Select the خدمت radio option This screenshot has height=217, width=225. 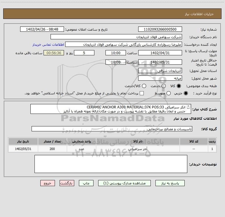point(164,86)
